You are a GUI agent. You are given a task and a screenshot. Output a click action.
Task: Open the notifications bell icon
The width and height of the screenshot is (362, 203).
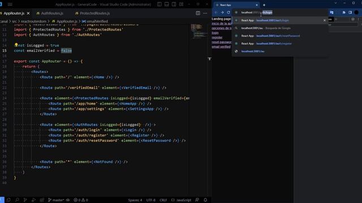point(205,200)
